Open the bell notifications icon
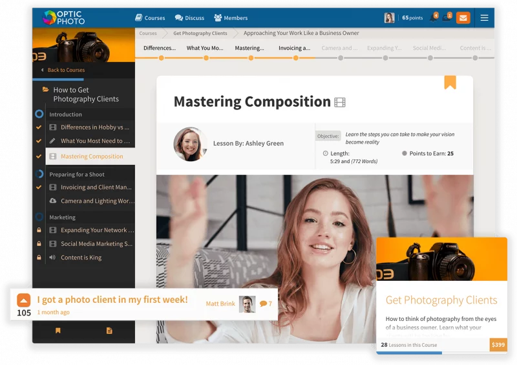This screenshot has width=517, height=365. [432, 17]
